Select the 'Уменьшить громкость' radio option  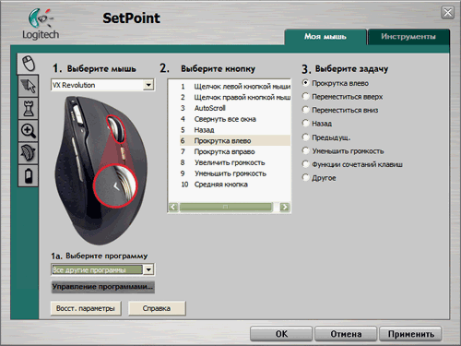305,150
